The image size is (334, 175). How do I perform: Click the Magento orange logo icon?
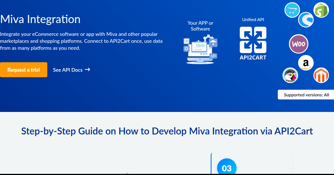tap(321, 76)
